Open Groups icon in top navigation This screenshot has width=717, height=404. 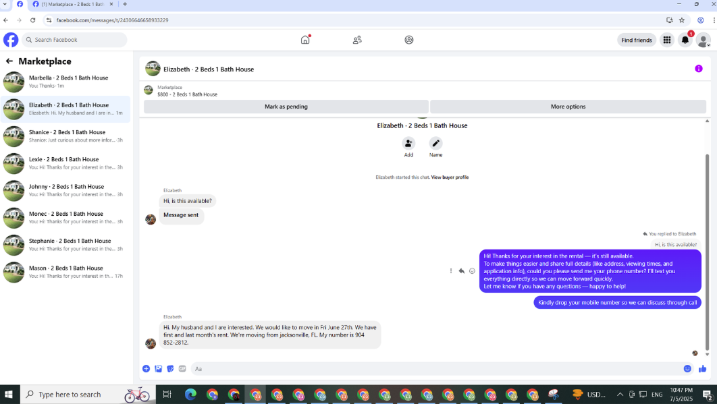(409, 40)
